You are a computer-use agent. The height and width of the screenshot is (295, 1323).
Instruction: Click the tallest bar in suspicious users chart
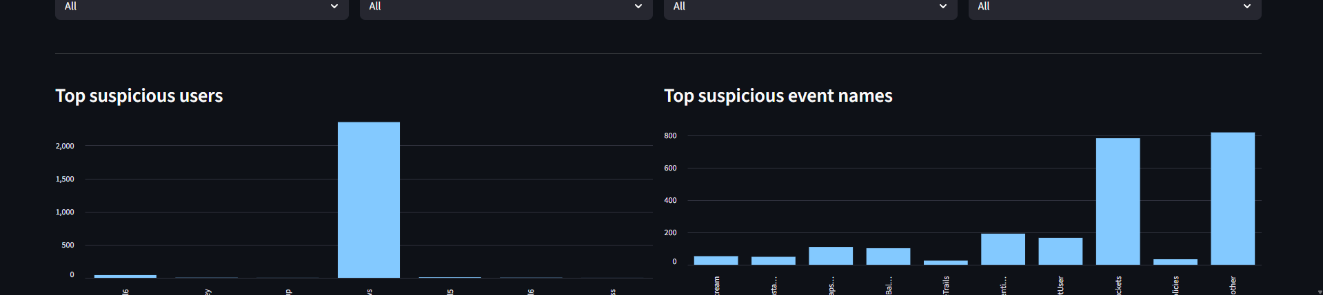(368, 199)
